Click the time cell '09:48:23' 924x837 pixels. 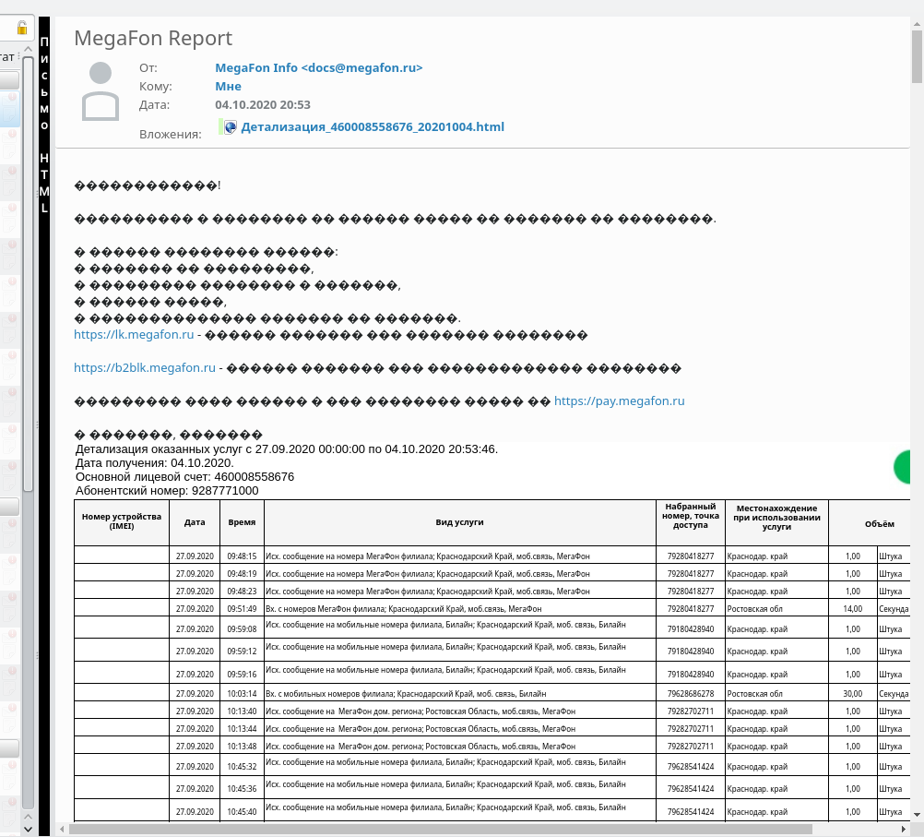[242, 591]
